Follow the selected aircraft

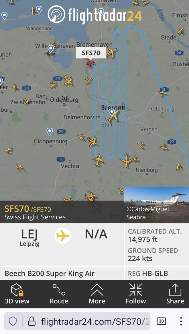tap(136, 294)
